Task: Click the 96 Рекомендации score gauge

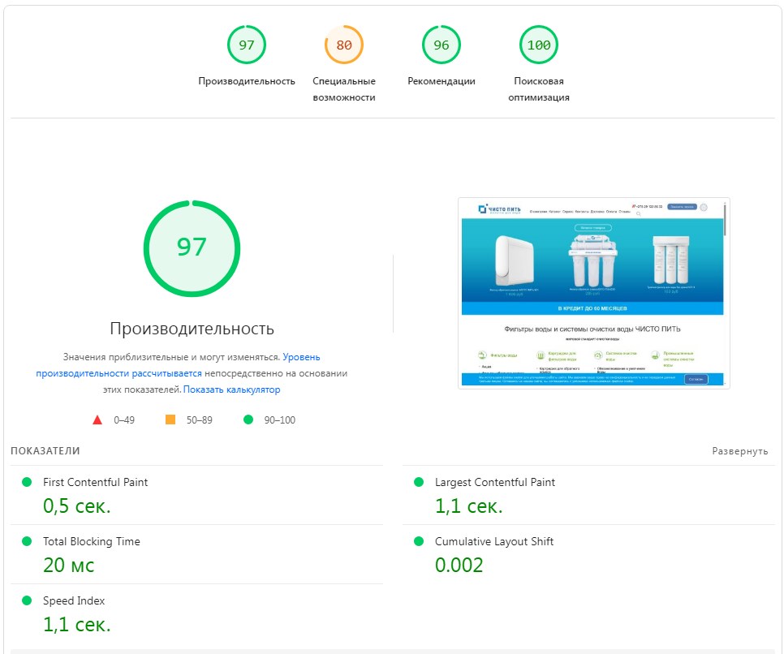Action: tap(441, 45)
